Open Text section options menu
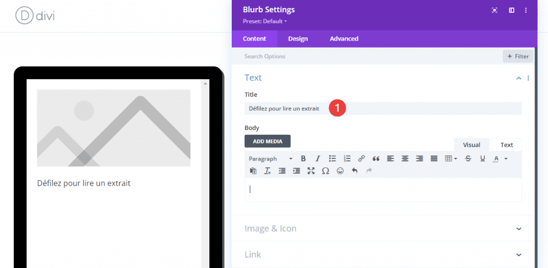This screenshot has height=268, width=548. tap(528, 78)
